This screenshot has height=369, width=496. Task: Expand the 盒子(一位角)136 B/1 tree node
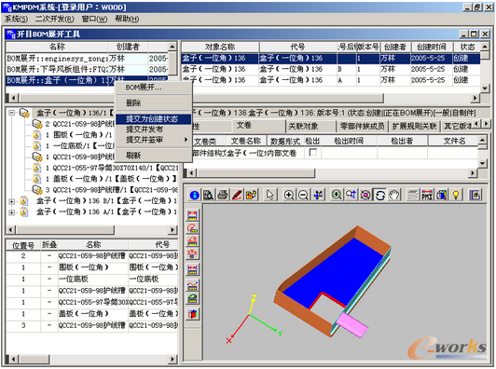[12, 201]
